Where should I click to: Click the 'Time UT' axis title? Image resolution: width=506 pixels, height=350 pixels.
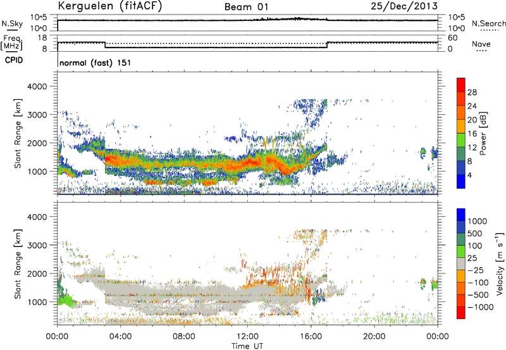[x=247, y=346]
